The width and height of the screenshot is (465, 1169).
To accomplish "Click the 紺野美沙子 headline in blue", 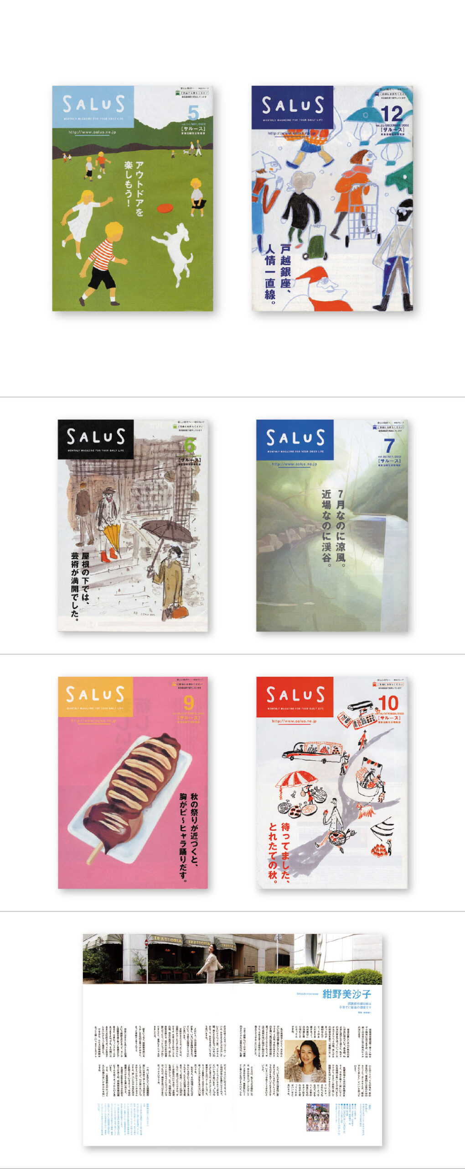I will click(346, 994).
